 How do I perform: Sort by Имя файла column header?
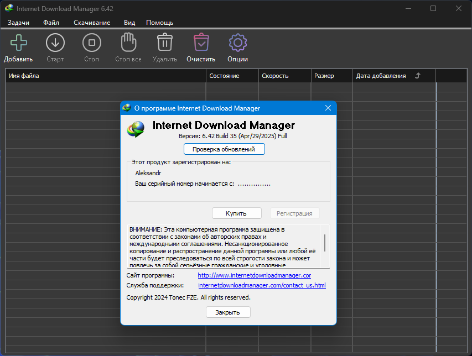click(106, 76)
